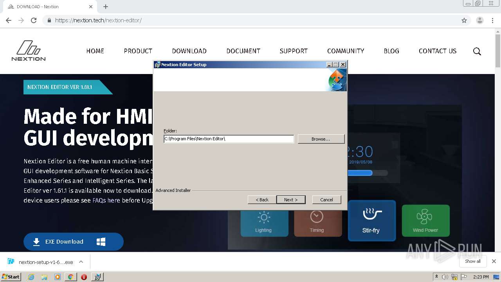Cancel the Nextion Editor Setup
Image resolution: width=501 pixels, height=282 pixels.
(326, 200)
